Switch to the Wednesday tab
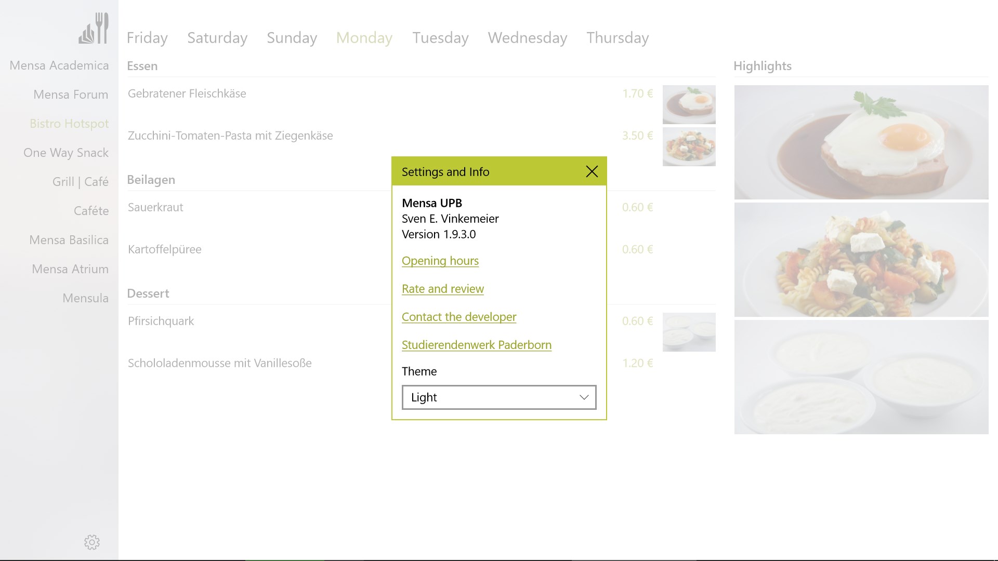 pos(527,38)
